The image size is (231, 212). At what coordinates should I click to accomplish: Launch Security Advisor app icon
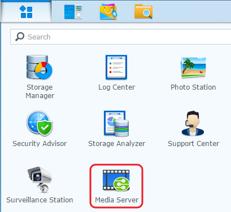(40, 123)
